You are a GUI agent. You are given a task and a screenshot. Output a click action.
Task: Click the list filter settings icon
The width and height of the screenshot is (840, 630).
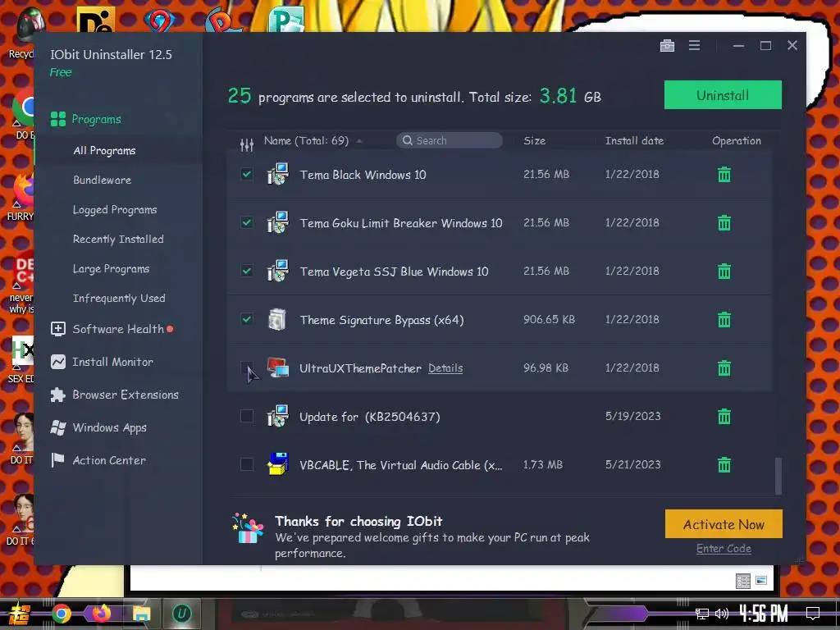[x=246, y=144]
